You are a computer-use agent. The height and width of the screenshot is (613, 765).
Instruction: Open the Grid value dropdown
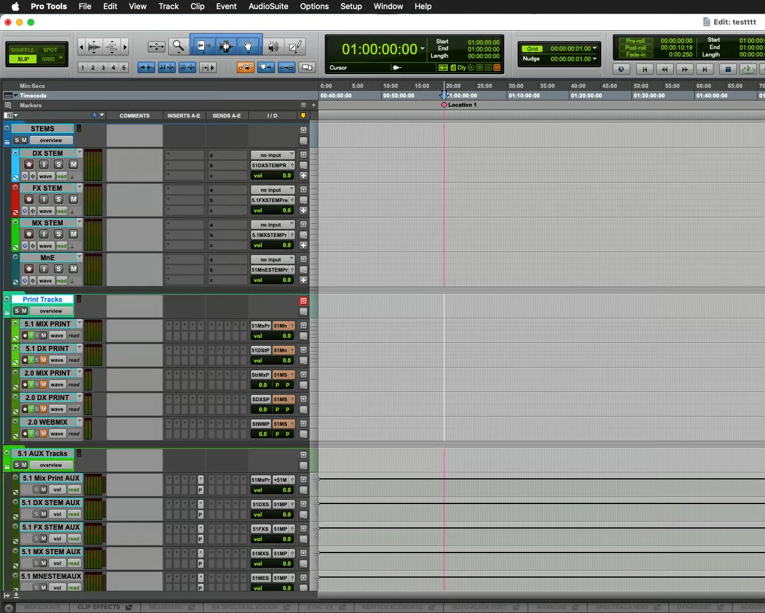573,49
